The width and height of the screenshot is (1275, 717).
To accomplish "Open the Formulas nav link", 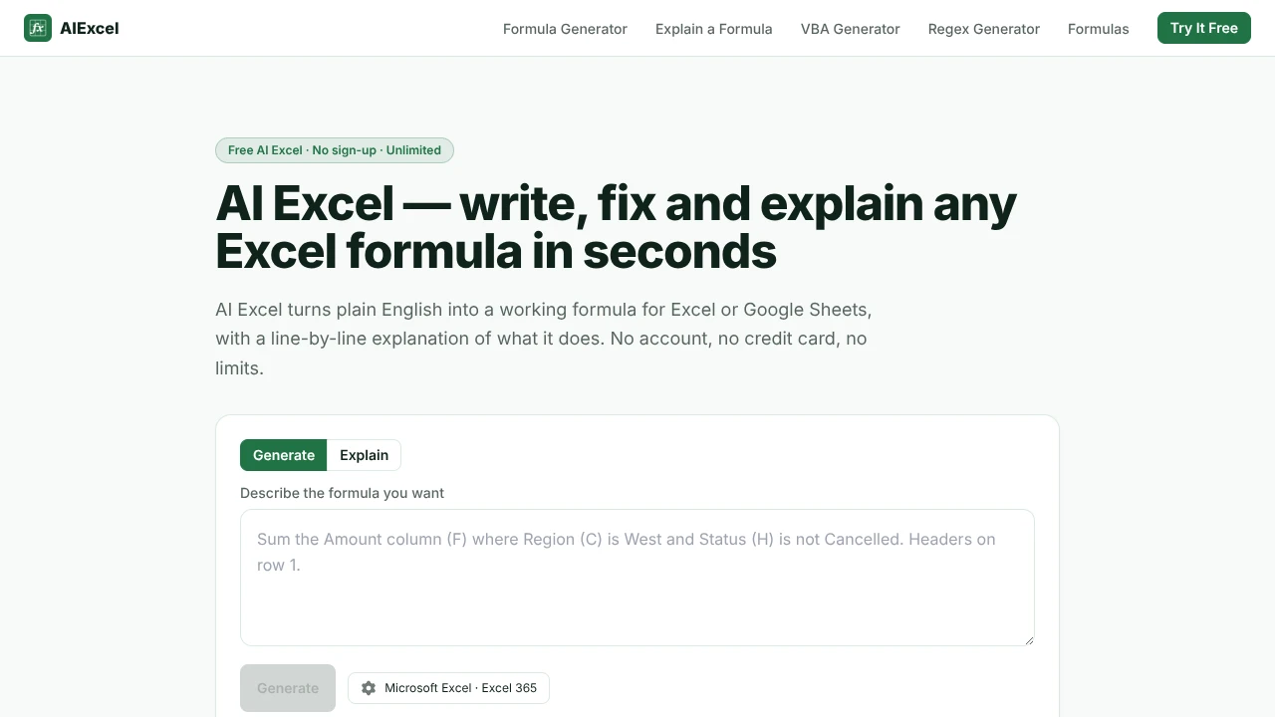I will point(1099,29).
